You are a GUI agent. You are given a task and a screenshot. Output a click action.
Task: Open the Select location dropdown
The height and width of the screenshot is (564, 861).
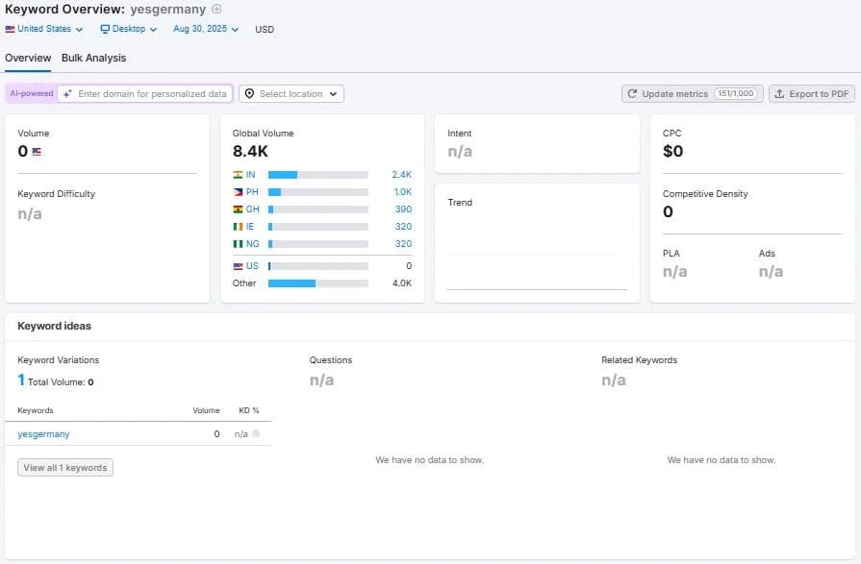[x=291, y=94]
